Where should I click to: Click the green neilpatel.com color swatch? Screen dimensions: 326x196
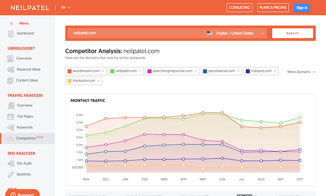coord(112,71)
